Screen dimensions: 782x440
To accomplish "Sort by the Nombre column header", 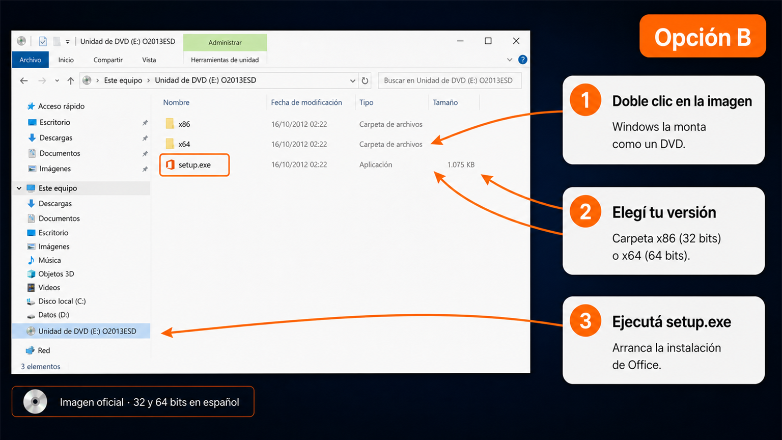I will pyautogui.click(x=176, y=102).
